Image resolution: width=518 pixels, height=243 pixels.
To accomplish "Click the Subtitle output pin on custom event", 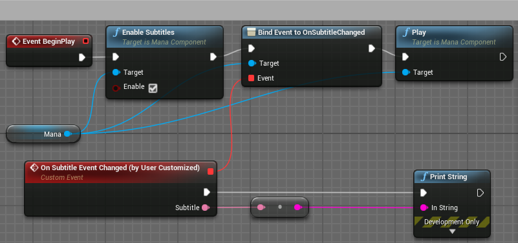I will (206, 208).
